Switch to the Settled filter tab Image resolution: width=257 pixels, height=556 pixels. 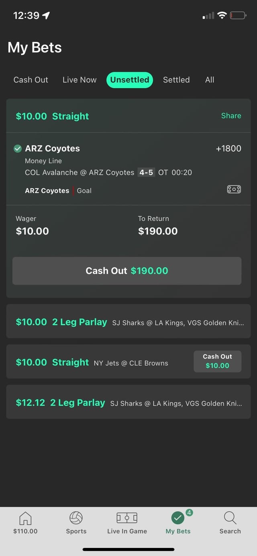coord(176,80)
